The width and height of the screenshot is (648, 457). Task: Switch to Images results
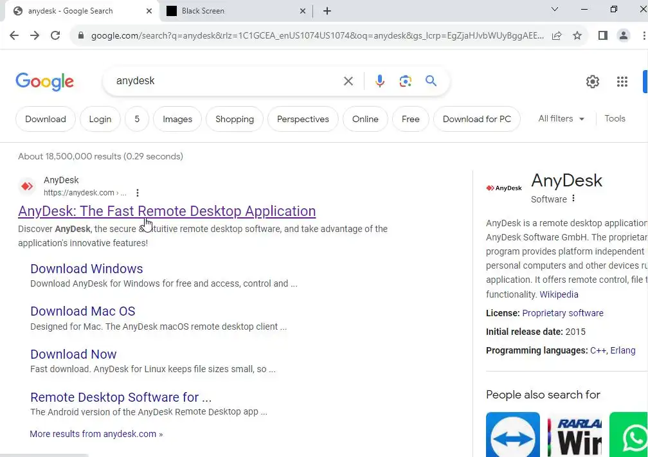click(177, 119)
